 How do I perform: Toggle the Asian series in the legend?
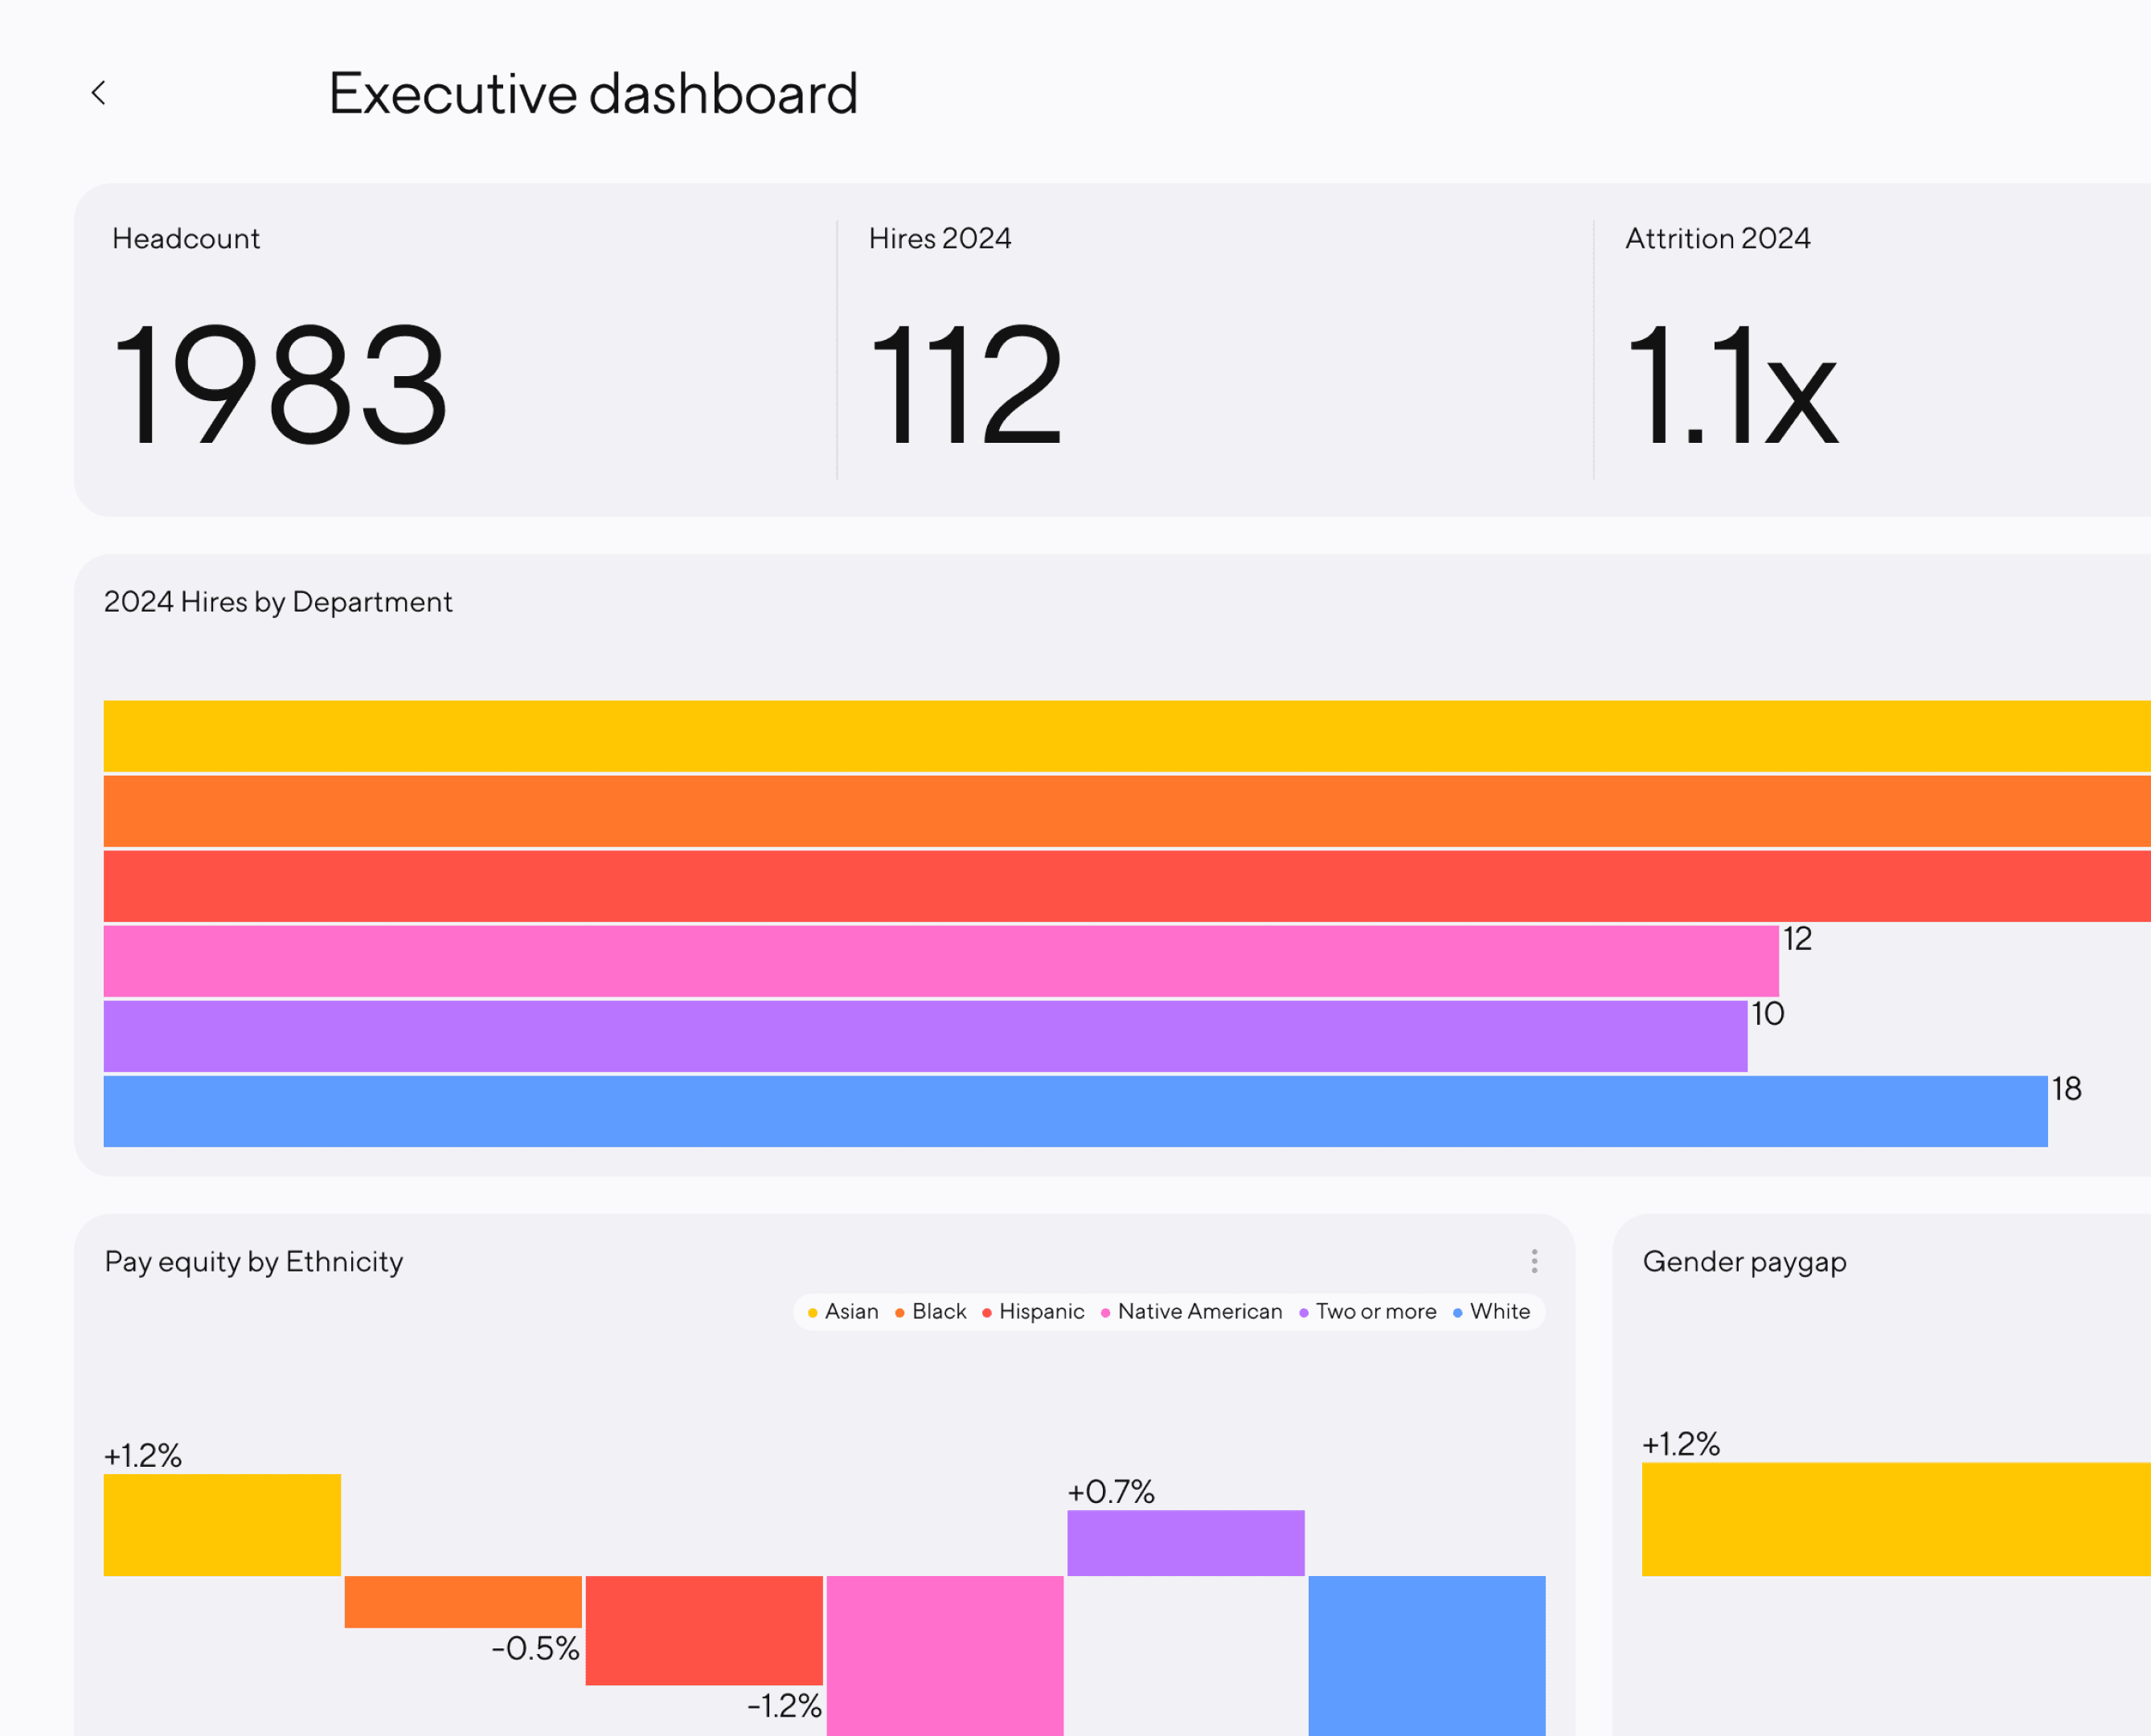pyautogui.click(x=844, y=1311)
